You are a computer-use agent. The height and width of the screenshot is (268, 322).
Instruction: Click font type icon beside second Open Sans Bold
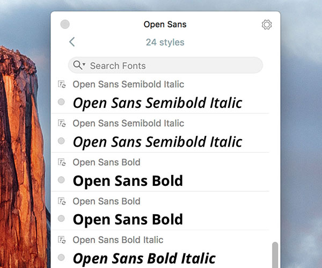62,201
